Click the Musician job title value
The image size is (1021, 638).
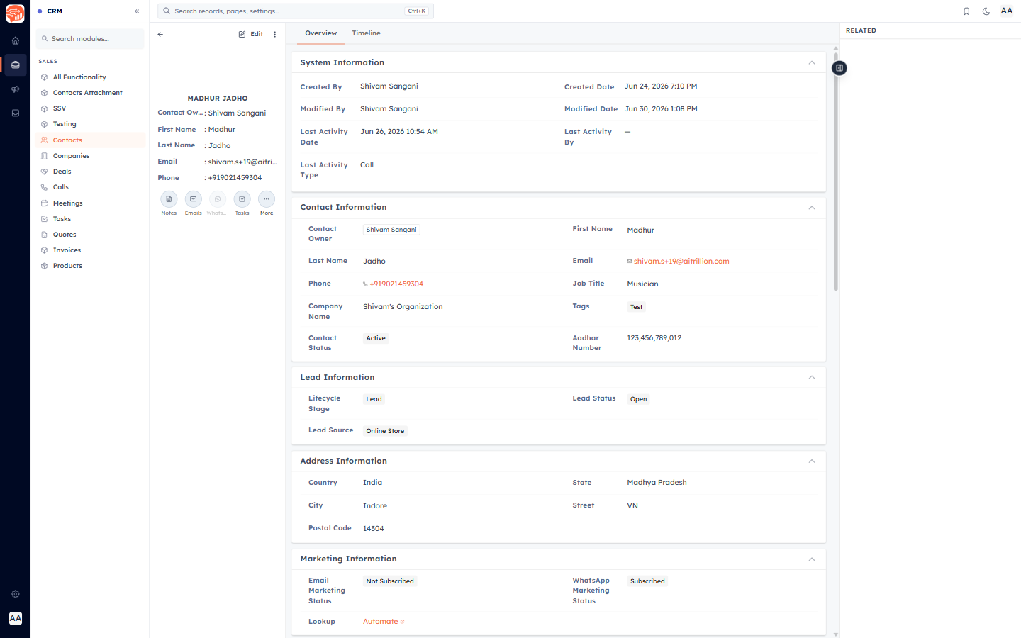[x=642, y=284]
